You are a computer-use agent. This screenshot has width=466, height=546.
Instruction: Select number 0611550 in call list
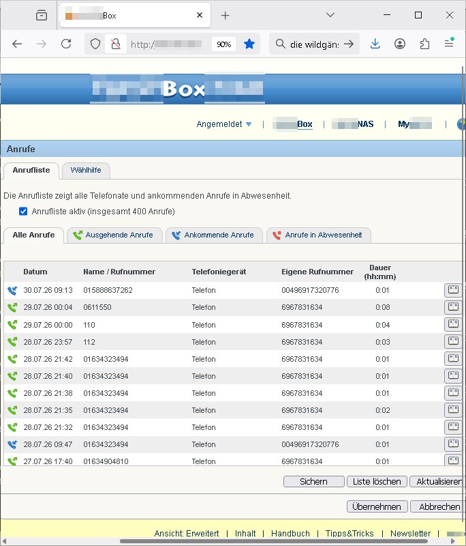point(97,307)
